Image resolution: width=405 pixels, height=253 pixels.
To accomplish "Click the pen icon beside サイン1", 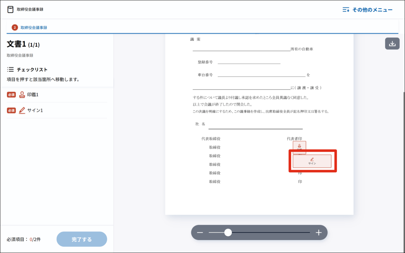I will point(22,110).
